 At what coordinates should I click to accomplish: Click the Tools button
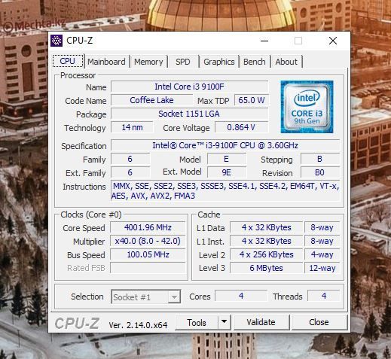(197, 322)
